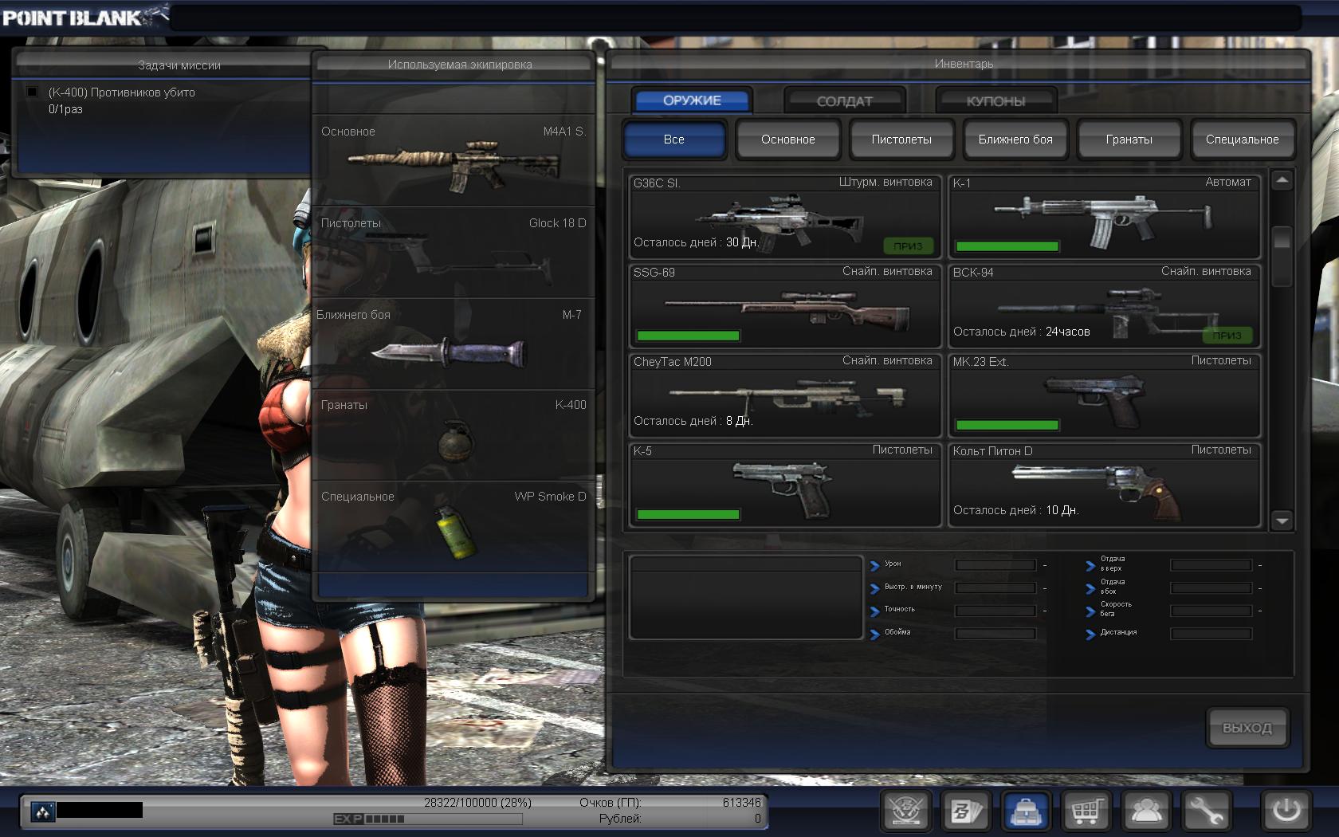Click the Отдача вверх arrow icon

point(1090,565)
